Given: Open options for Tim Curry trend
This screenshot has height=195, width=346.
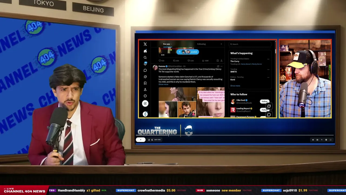Looking at the screenshot, I should point(268,59).
